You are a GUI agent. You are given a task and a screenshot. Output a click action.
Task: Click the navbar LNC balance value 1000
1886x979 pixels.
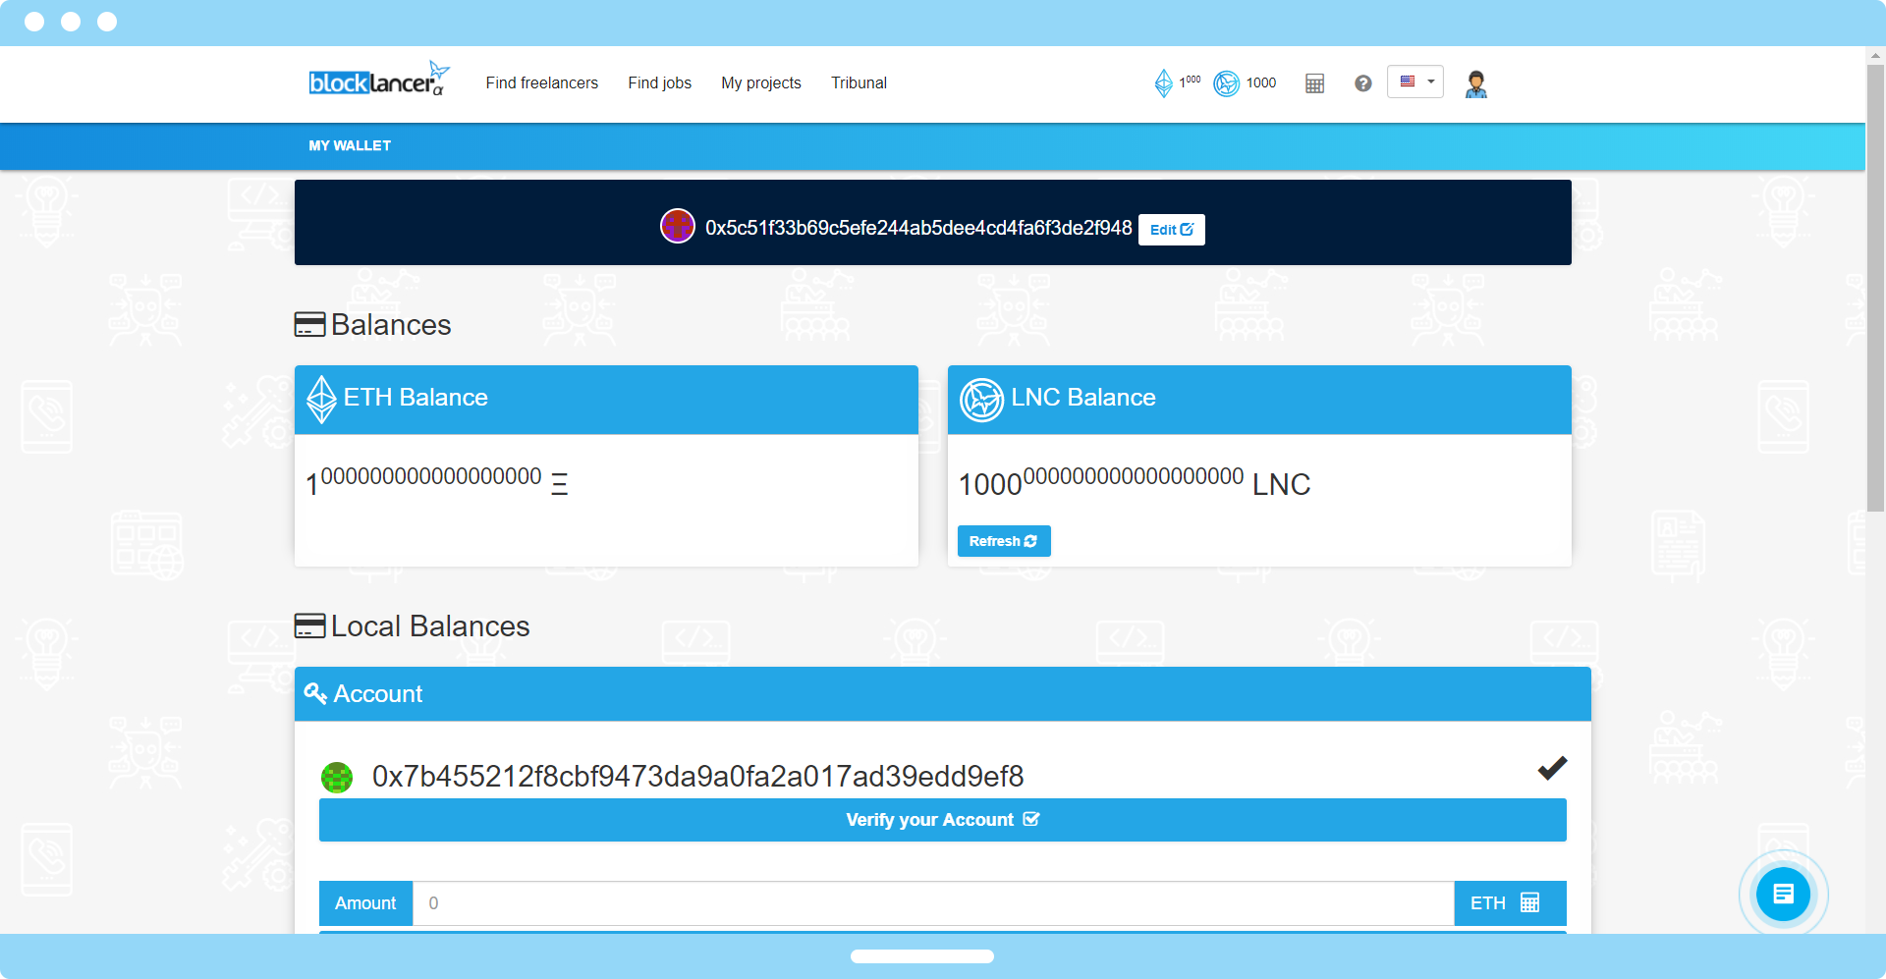point(1261,83)
